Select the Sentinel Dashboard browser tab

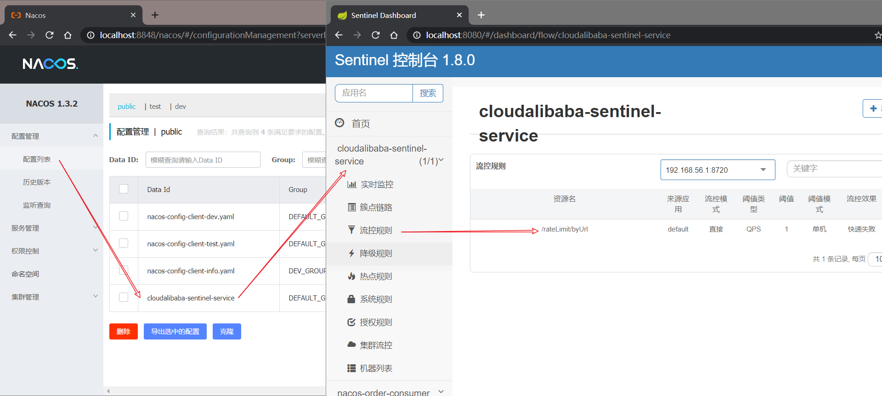pyautogui.click(x=400, y=15)
